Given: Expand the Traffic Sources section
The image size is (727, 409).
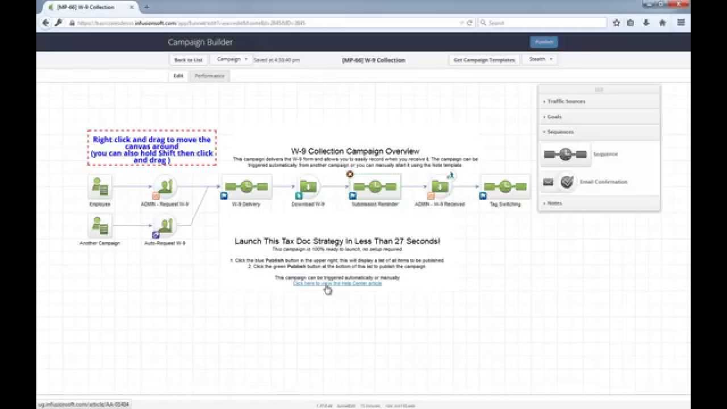Looking at the screenshot, I should 599,101.
